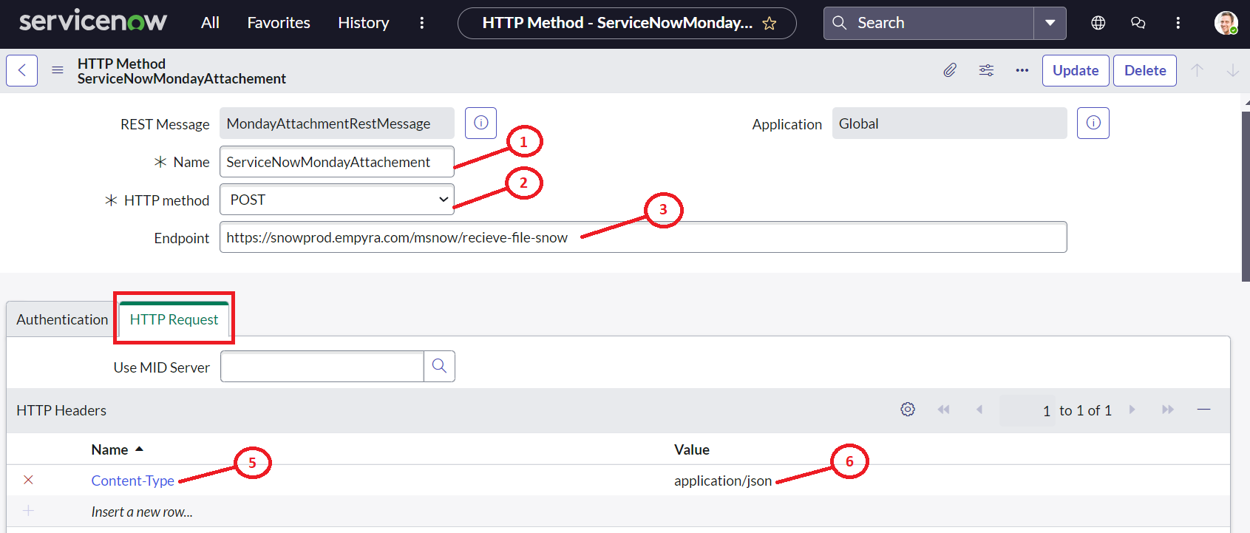
Task: Open the Favorites menu
Action: click(x=279, y=23)
